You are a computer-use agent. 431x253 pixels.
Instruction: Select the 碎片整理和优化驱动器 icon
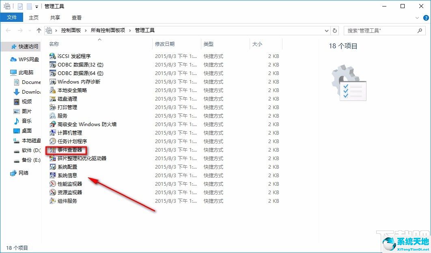click(52, 158)
